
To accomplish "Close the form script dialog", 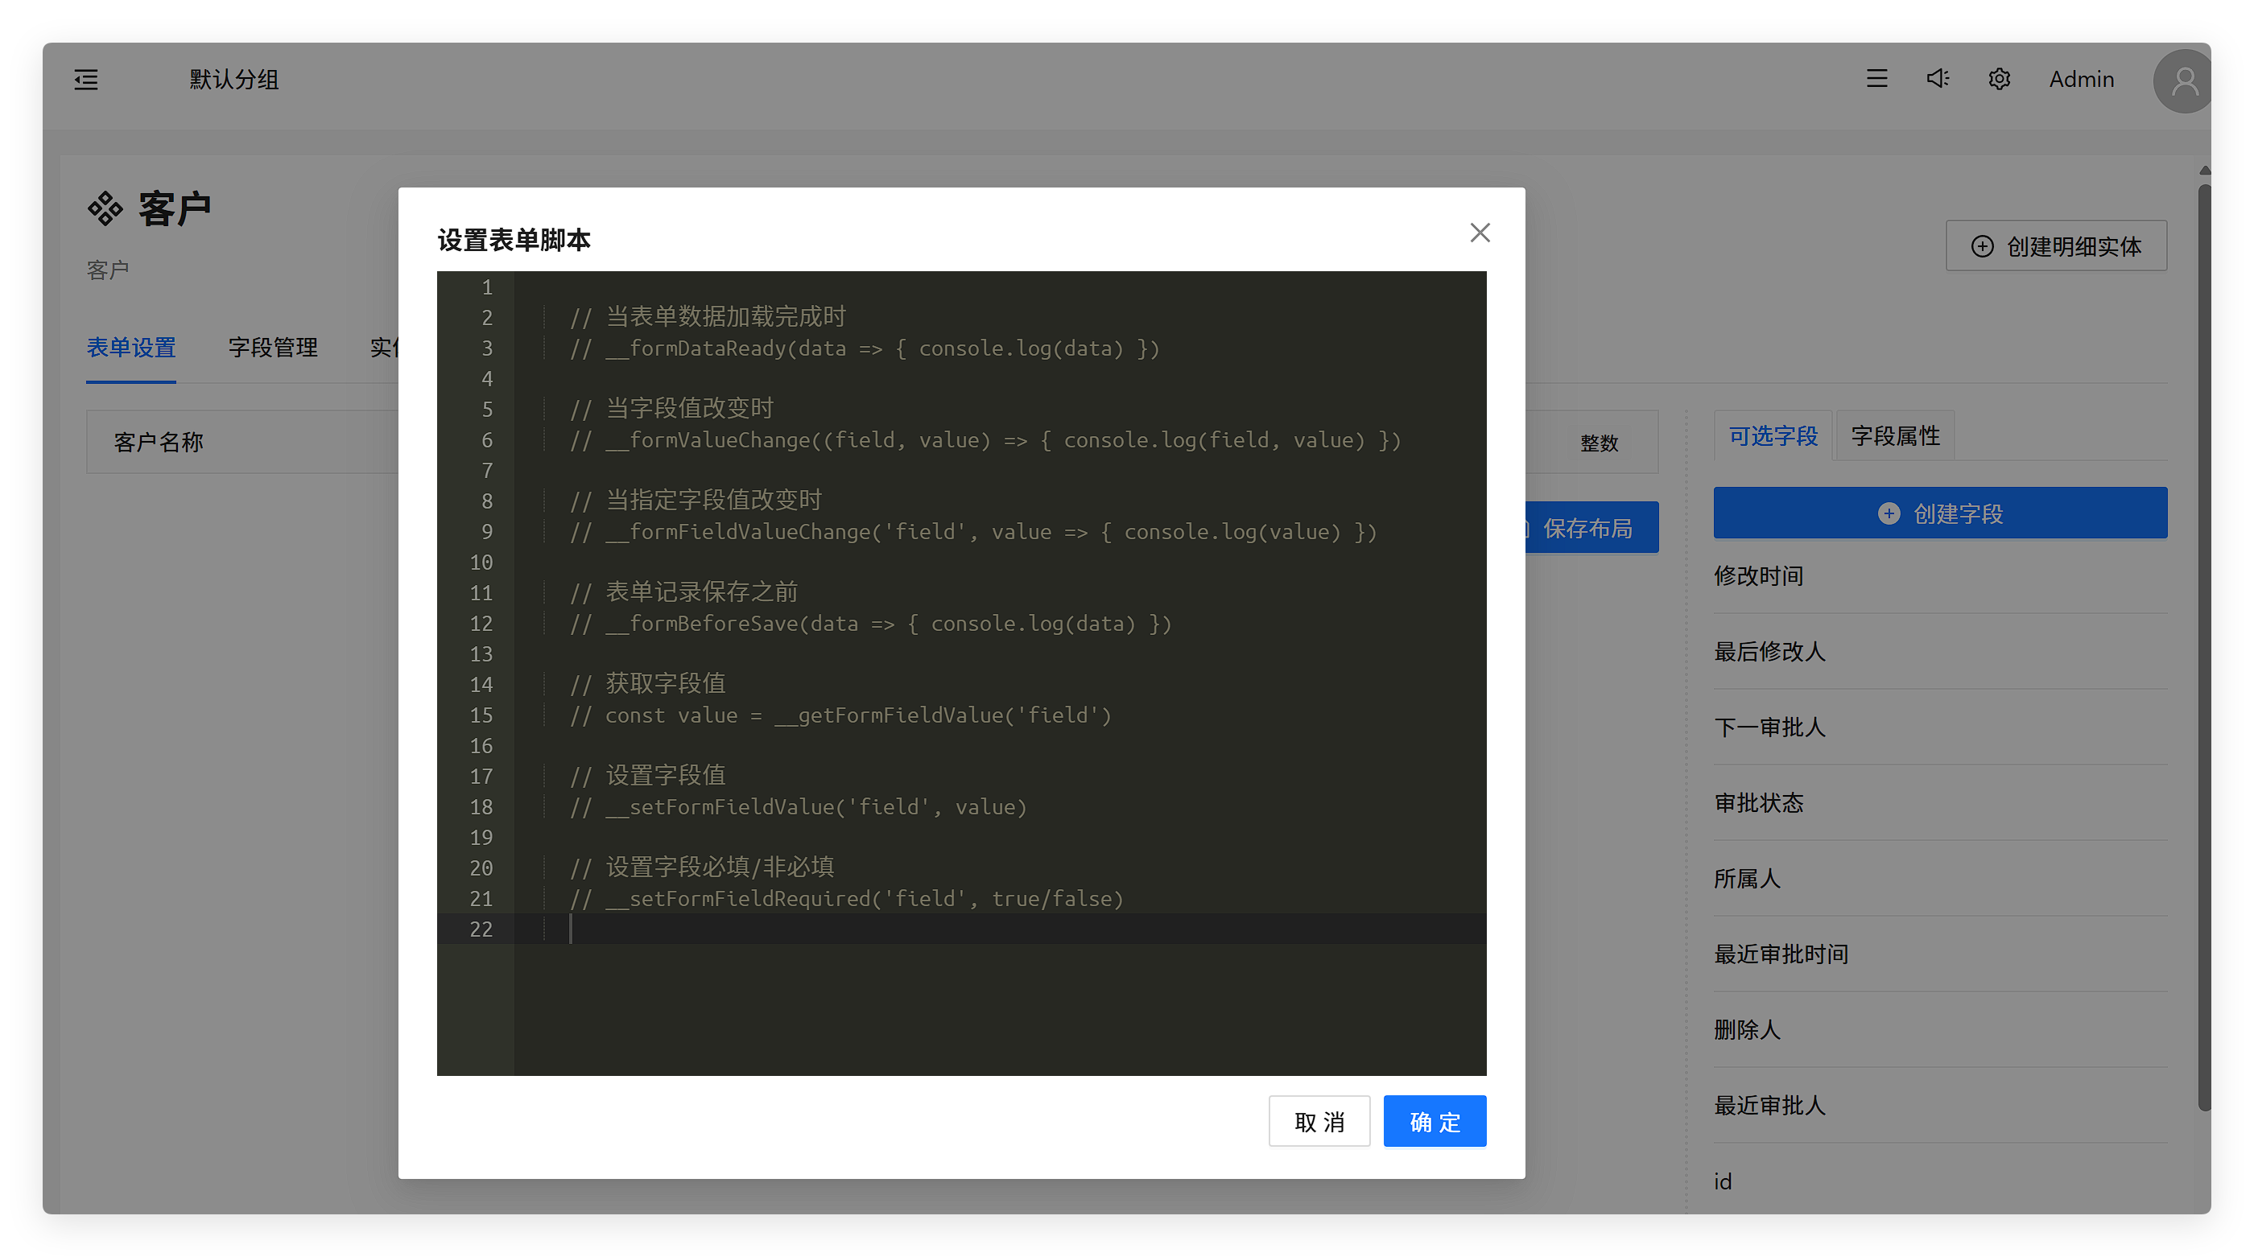I will pos(1480,233).
